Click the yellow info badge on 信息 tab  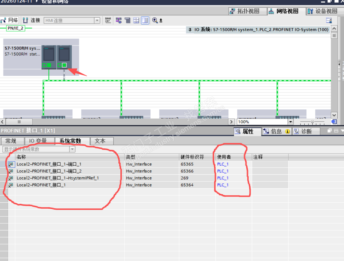click(287, 131)
